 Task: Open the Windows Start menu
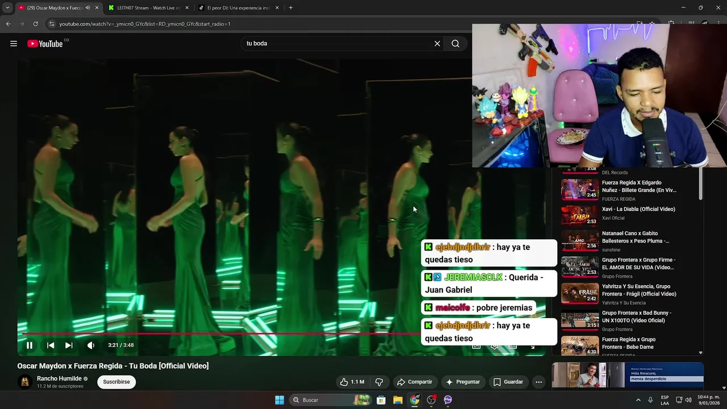pyautogui.click(x=279, y=400)
